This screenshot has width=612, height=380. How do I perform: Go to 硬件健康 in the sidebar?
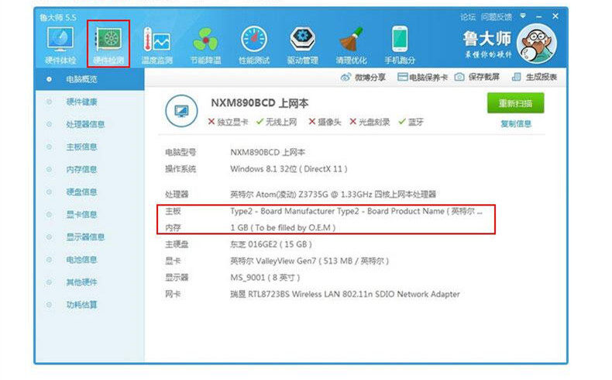point(81,102)
